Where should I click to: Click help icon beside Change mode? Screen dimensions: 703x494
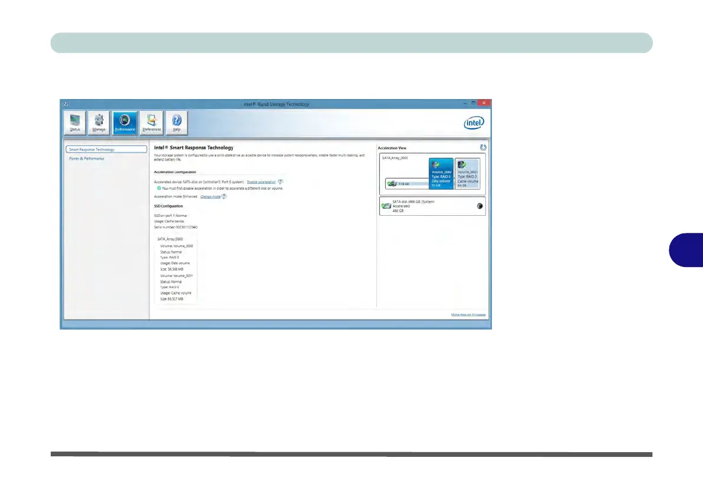click(x=224, y=196)
